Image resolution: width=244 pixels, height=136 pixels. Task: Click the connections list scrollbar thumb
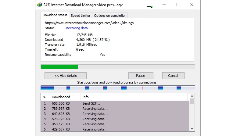pyautogui.click(x=192, y=101)
